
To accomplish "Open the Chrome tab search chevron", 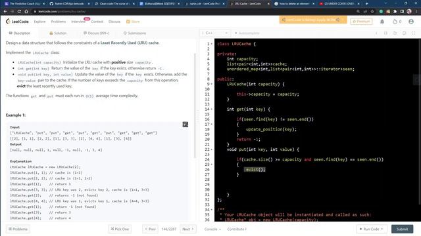I will click(x=385, y=4).
